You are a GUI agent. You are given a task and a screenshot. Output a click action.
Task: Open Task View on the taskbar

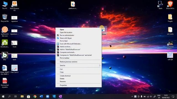click(15, 97)
